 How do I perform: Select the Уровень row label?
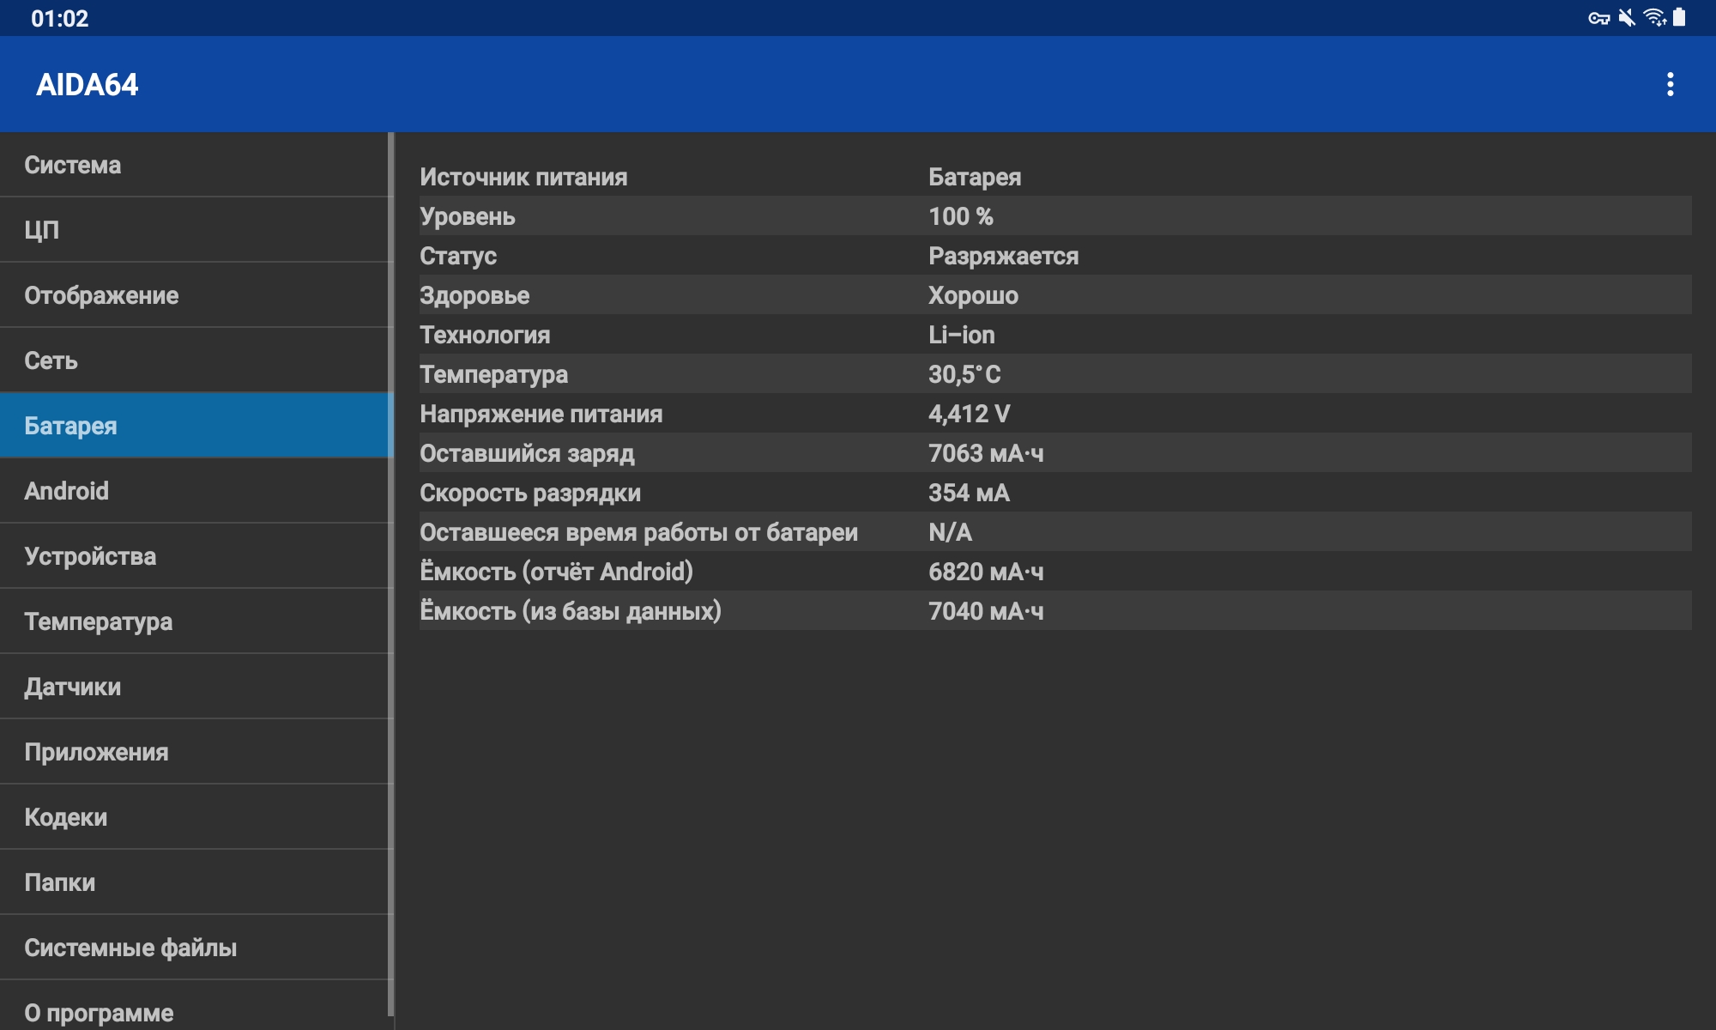468,216
